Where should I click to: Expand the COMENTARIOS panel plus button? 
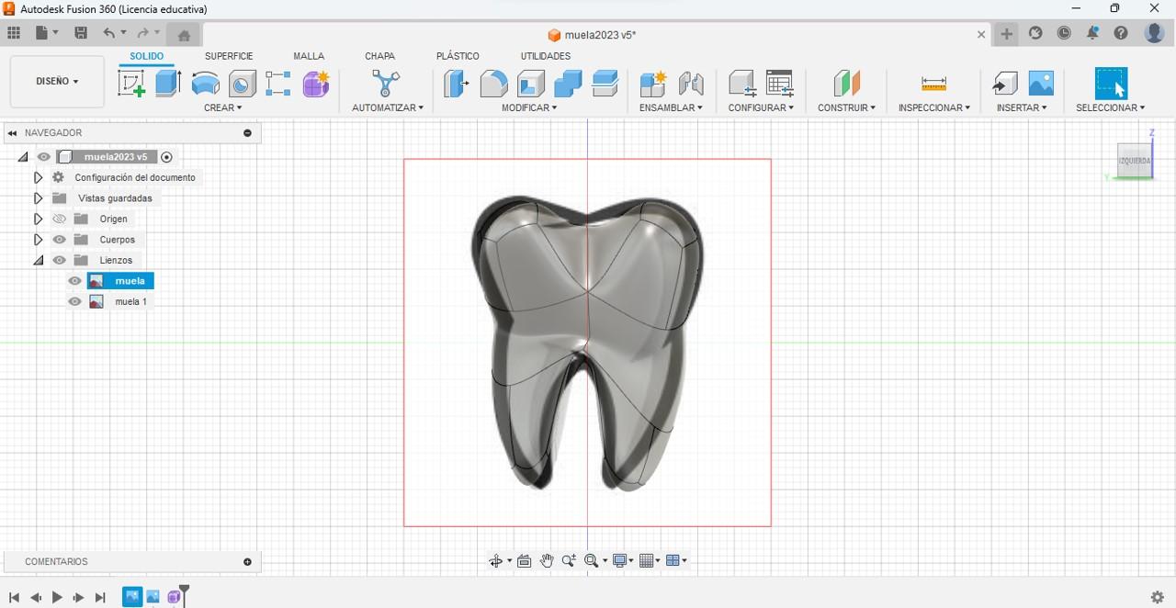coord(247,562)
